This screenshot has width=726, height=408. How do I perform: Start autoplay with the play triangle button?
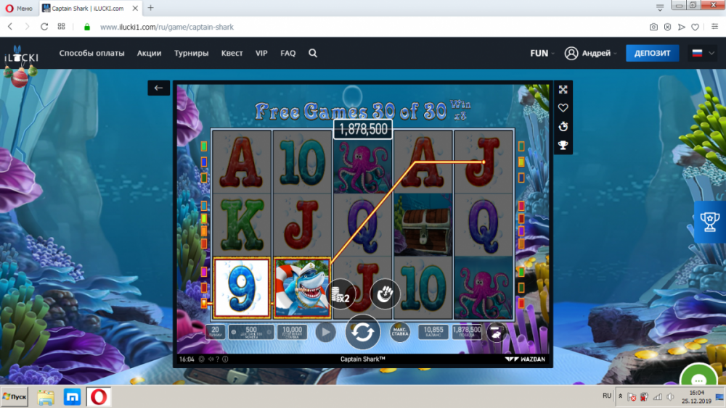[x=325, y=332]
